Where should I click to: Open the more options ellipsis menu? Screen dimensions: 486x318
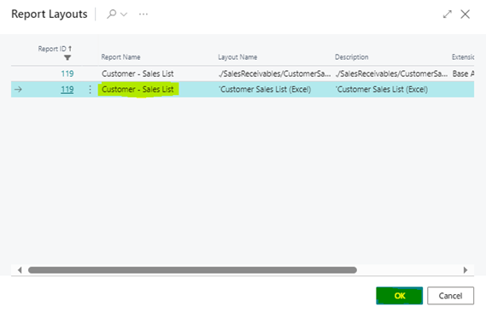coord(143,15)
